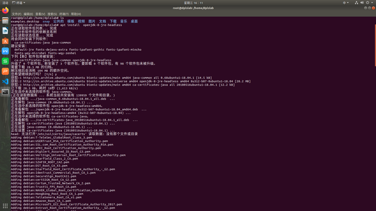
Task: Minimize the terminal window
Action: coord(366,8)
